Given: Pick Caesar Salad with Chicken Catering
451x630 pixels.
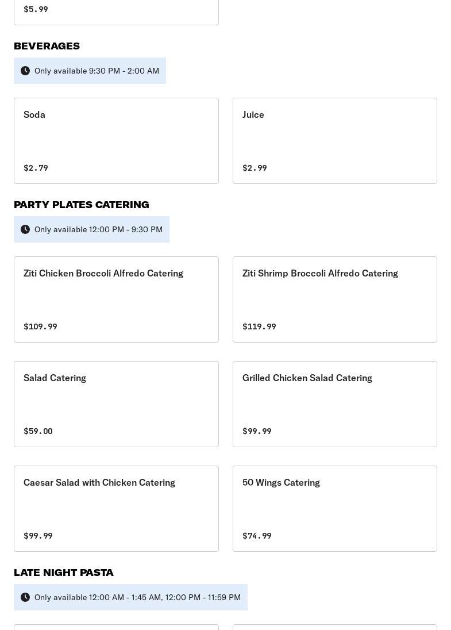Looking at the screenshot, I should point(117,509).
